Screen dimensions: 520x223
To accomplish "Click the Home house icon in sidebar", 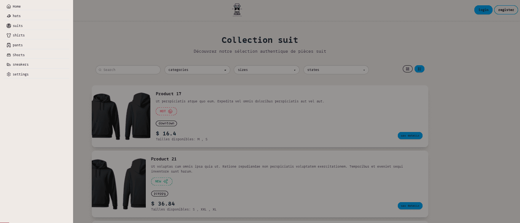I will pos(9,6).
